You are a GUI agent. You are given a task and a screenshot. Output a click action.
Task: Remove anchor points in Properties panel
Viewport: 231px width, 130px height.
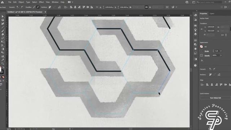point(210,75)
